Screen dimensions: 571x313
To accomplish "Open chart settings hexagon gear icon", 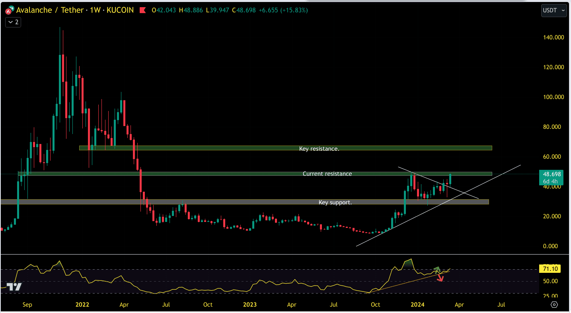I will click(554, 305).
